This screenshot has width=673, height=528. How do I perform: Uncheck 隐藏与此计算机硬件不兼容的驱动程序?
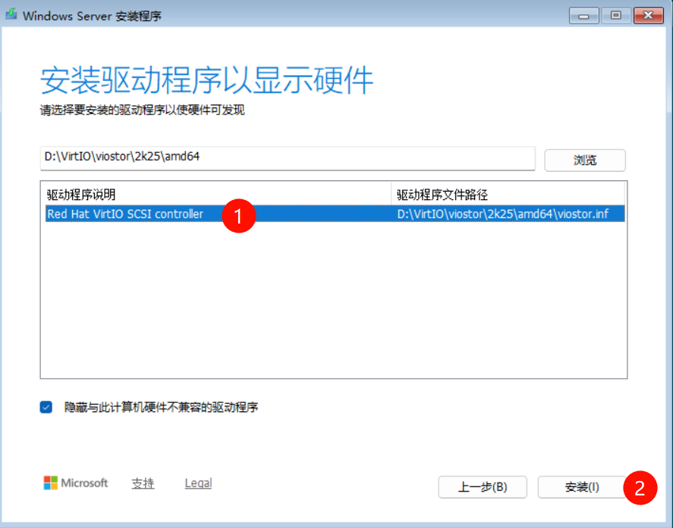pyautogui.click(x=46, y=407)
